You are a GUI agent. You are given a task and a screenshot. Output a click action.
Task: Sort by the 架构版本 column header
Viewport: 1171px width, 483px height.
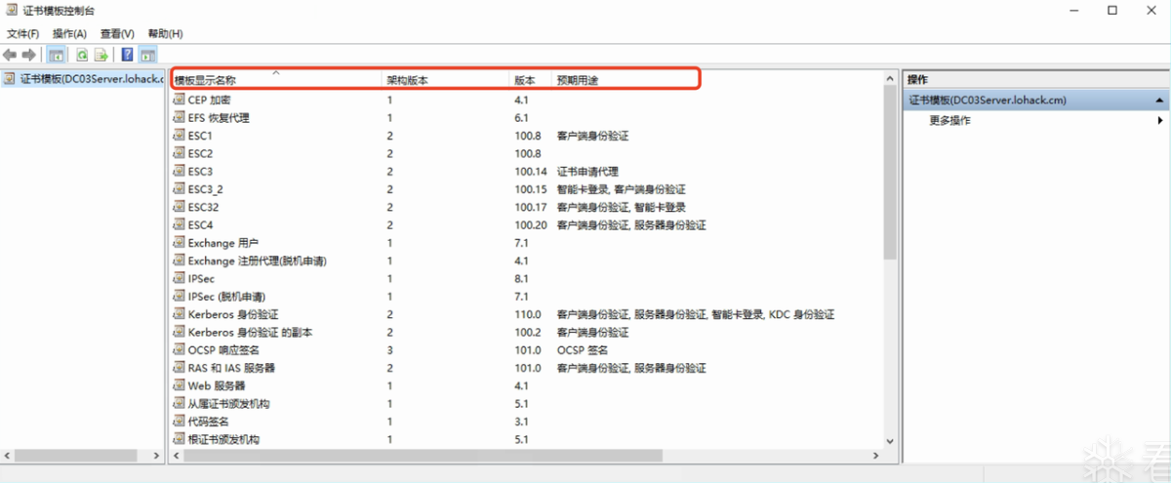click(446, 80)
